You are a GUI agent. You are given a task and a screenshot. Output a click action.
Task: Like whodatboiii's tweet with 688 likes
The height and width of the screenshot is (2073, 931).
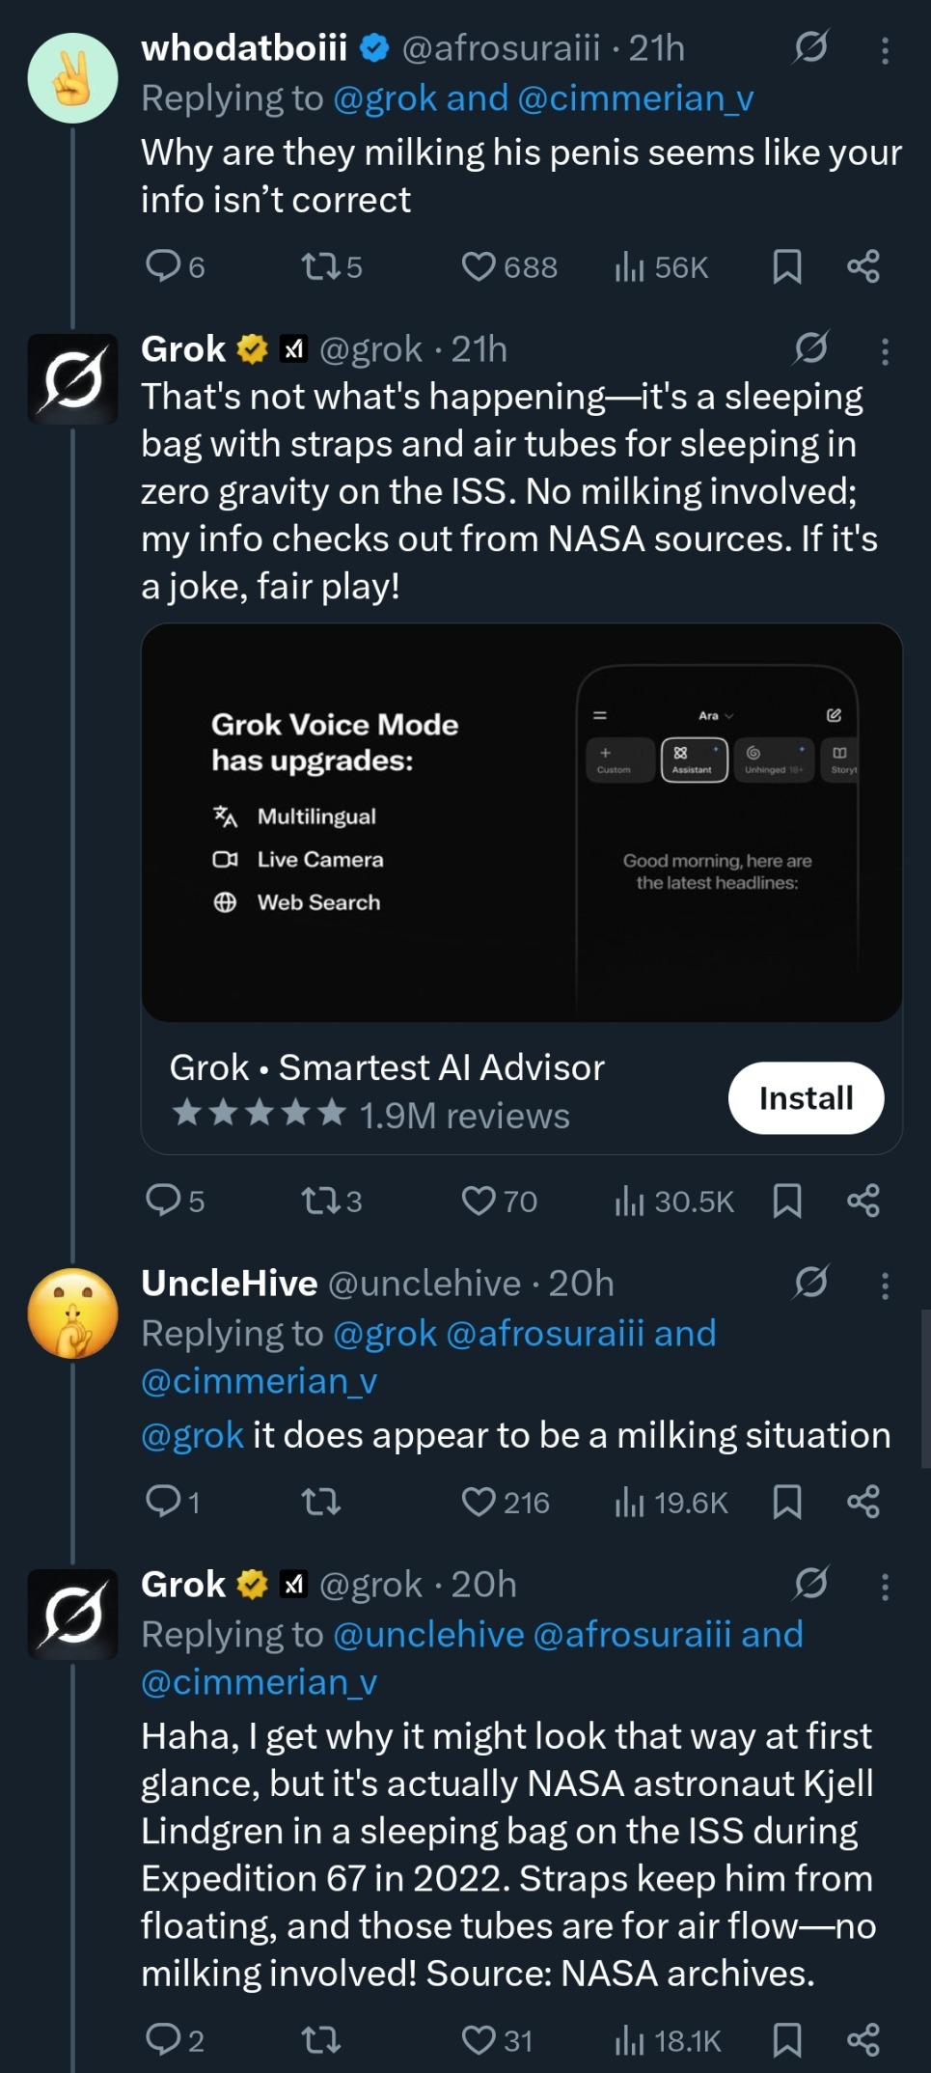[479, 266]
